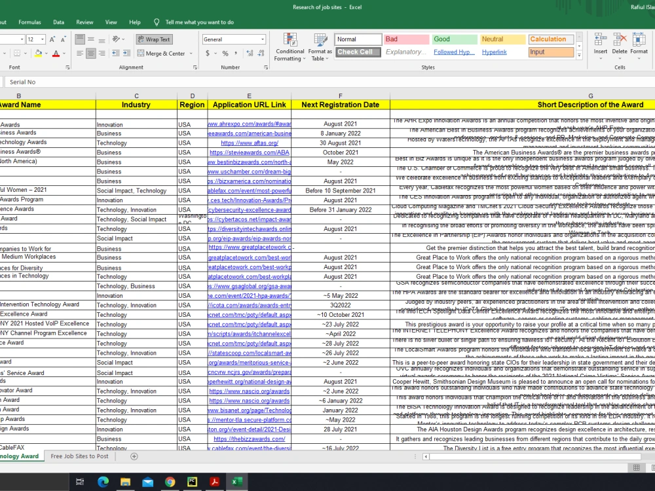655x491 pixels.
Task: Apply red font color with the A icon
Action: (x=56, y=53)
